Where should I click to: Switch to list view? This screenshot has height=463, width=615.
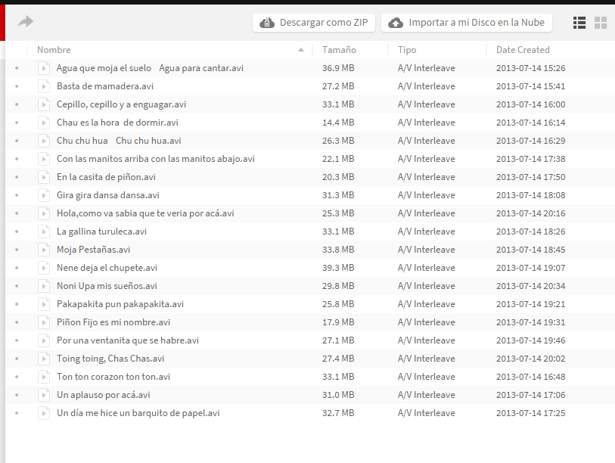coord(579,23)
